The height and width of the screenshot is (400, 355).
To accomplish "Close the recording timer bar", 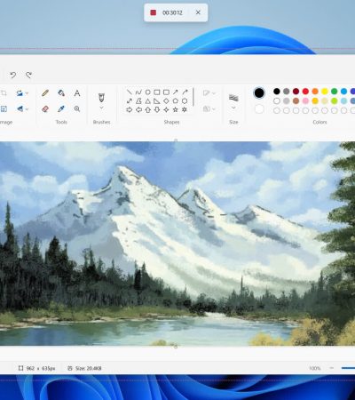I will point(198,12).
